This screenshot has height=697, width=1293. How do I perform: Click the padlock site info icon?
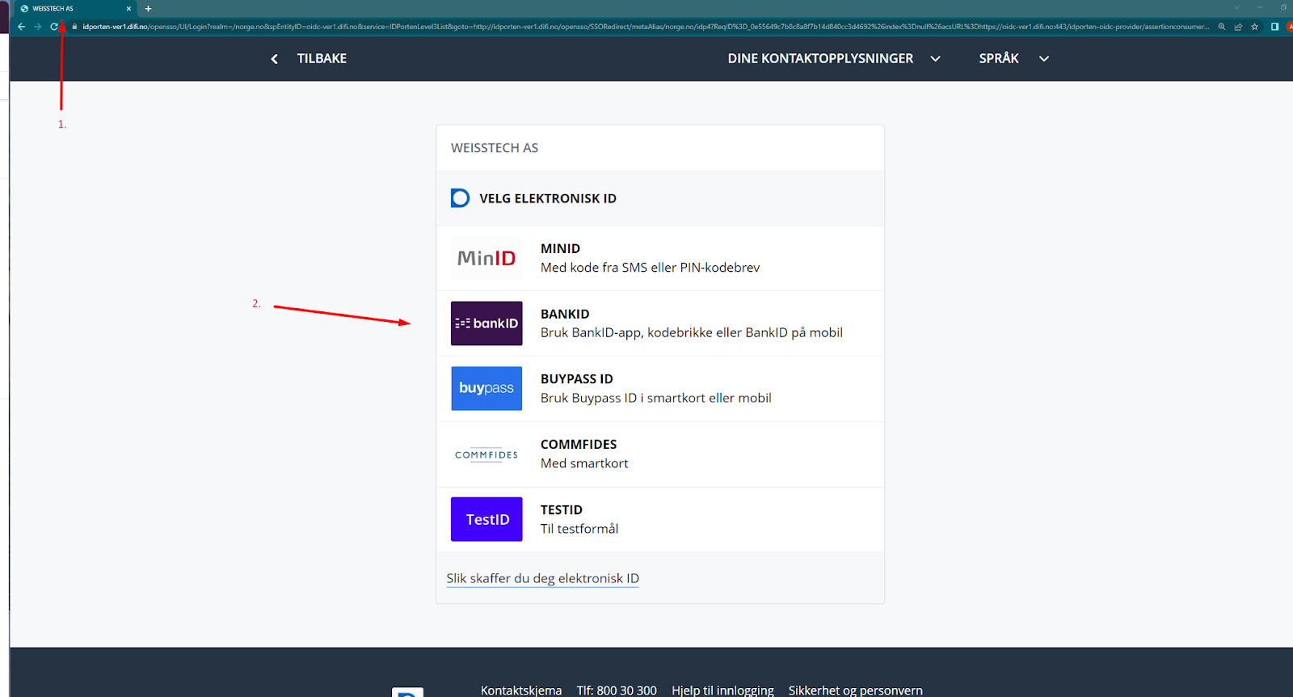click(x=74, y=27)
